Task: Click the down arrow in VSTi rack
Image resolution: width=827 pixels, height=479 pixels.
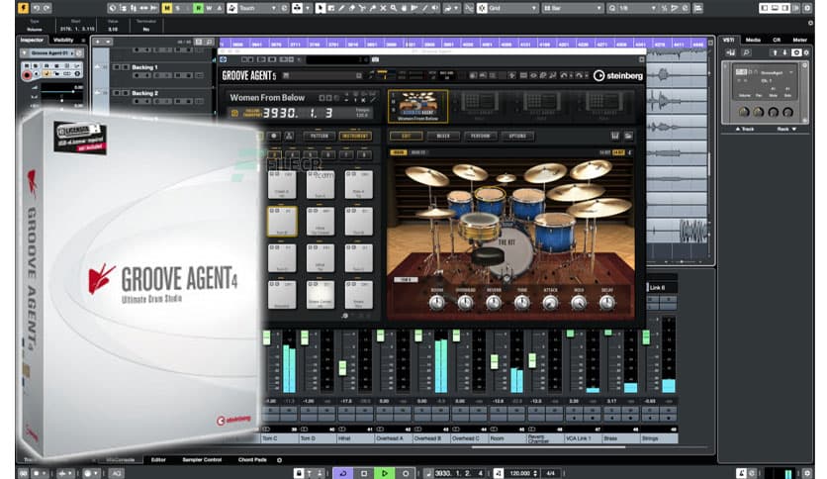Action: coord(785,52)
